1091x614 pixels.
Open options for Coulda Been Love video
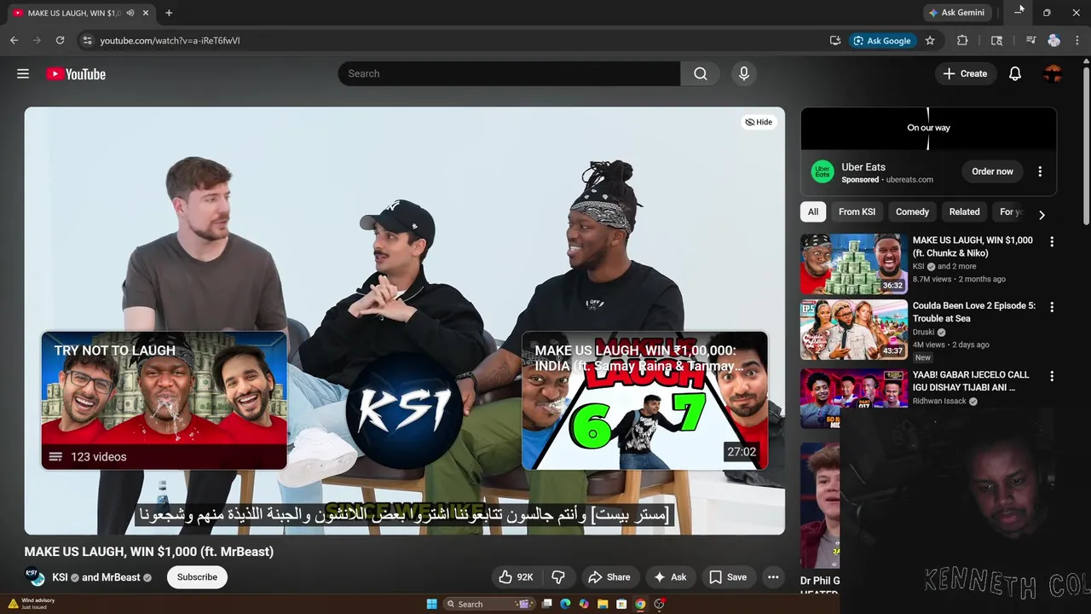pyautogui.click(x=1052, y=307)
